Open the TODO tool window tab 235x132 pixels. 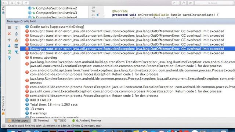[x=60, y=121]
